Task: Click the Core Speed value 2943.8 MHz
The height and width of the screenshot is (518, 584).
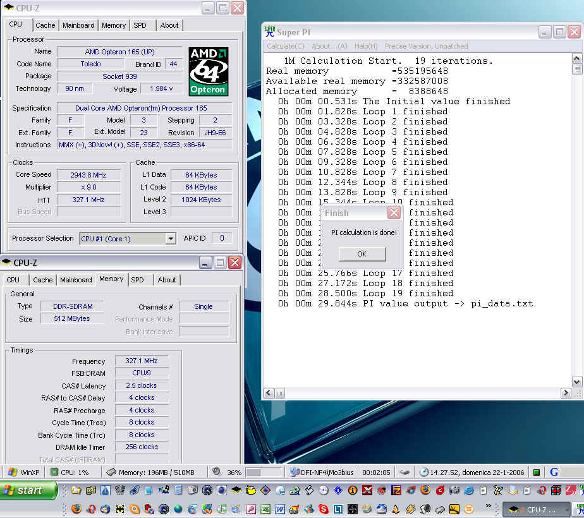Action: pos(88,175)
